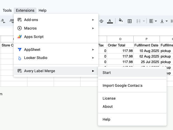Viewport: 173px width, 130px height.
Task: Select the 02 Aug 2025 date cell
Action: pos(146,56)
